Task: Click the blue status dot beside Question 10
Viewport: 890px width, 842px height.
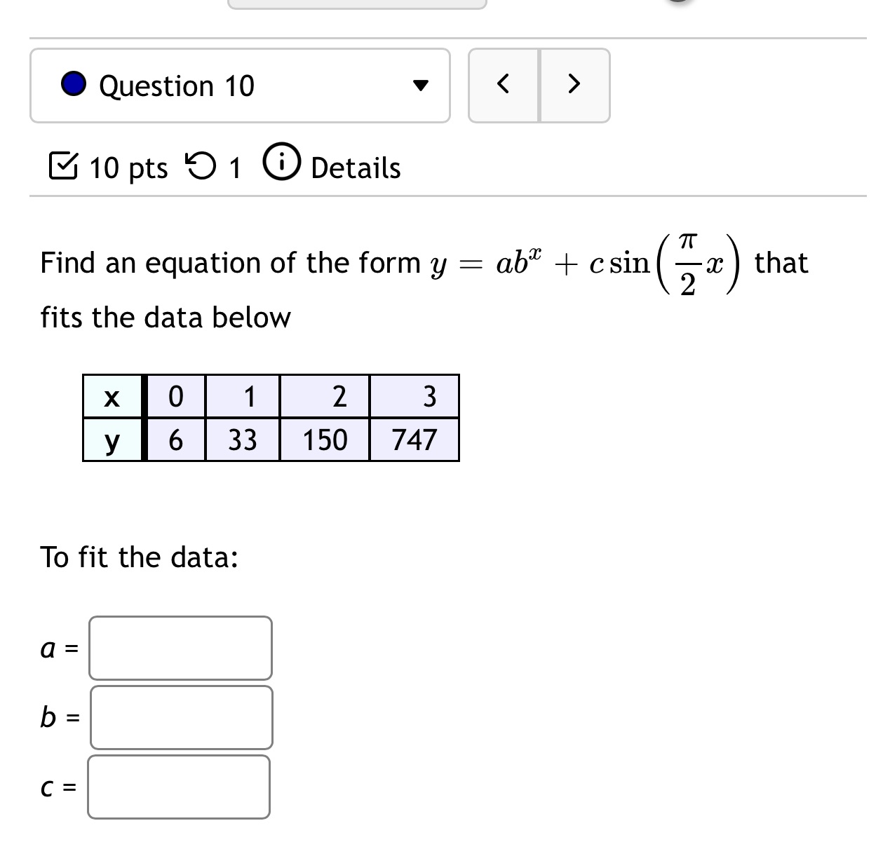Action: [74, 86]
